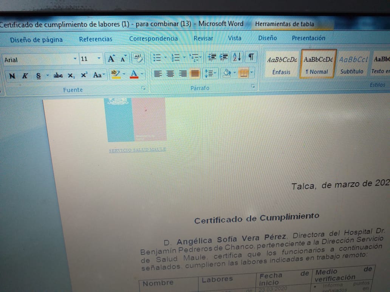Click the subscript icon
The height and width of the screenshot is (292, 390).
point(71,75)
